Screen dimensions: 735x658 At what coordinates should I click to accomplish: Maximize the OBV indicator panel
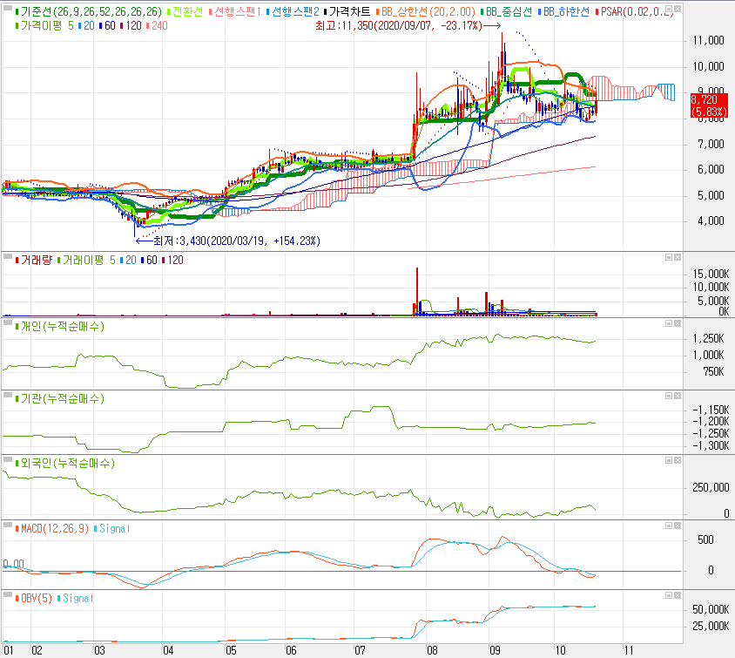click(669, 595)
